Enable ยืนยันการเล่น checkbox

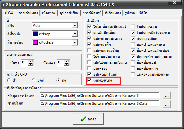pos(133,27)
